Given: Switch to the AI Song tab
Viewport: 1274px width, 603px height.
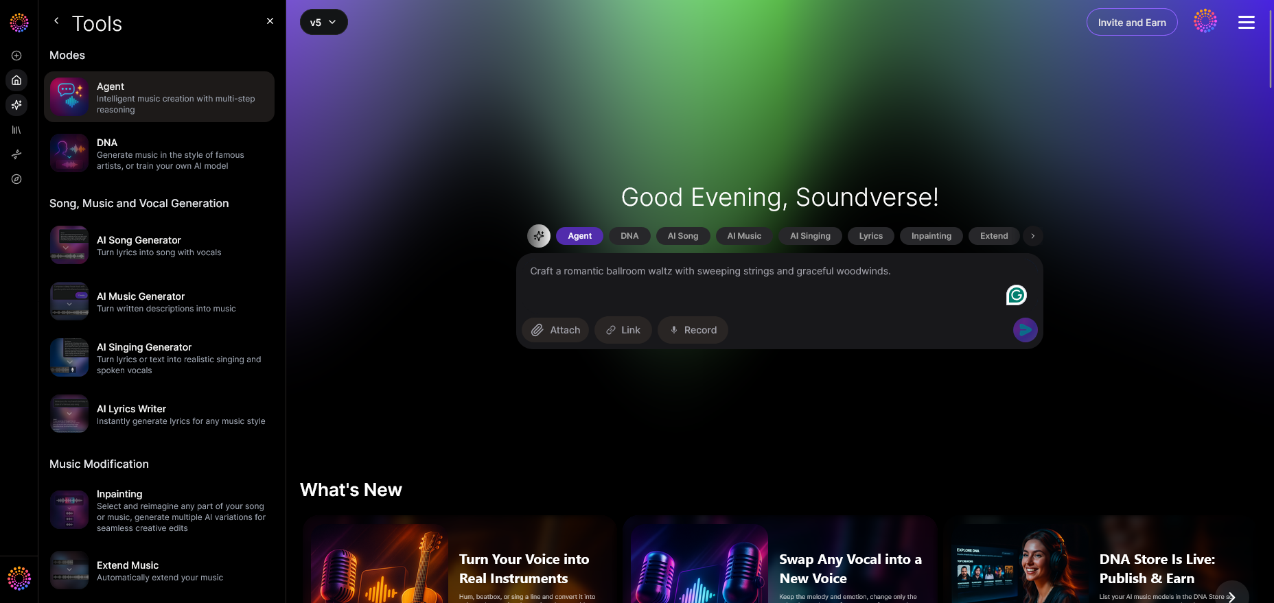Looking at the screenshot, I should click(x=683, y=236).
